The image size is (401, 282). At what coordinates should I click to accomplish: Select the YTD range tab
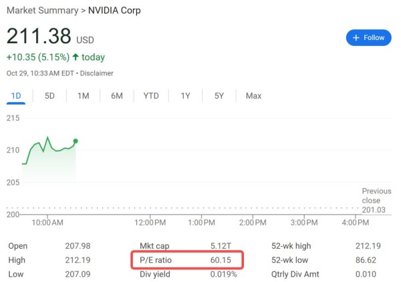pyautogui.click(x=151, y=96)
